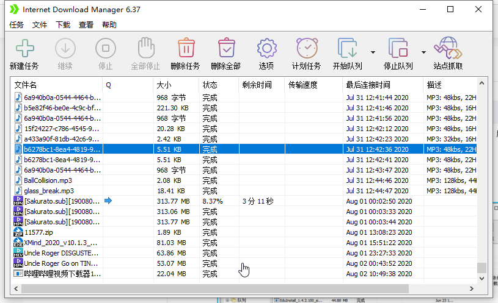Click the Aug 02 10:49:38 2020 date cell

point(379,274)
